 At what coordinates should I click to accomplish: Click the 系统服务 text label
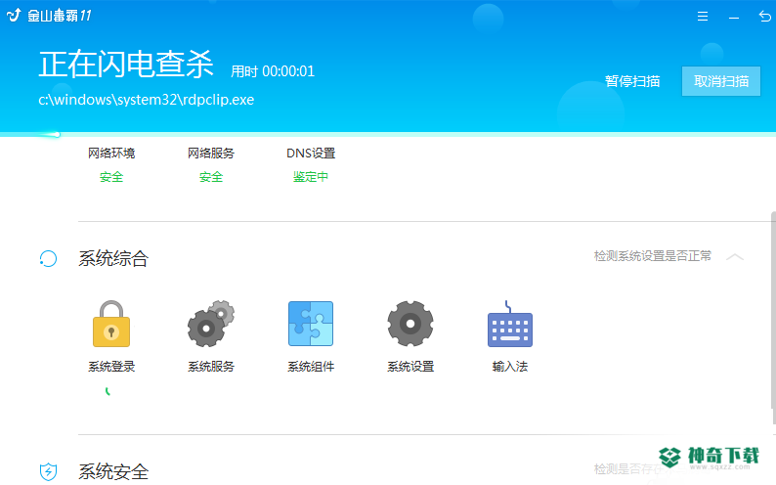(x=211, y=367)
